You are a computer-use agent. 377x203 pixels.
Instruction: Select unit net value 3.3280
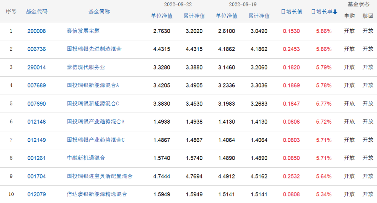(162, 67)
